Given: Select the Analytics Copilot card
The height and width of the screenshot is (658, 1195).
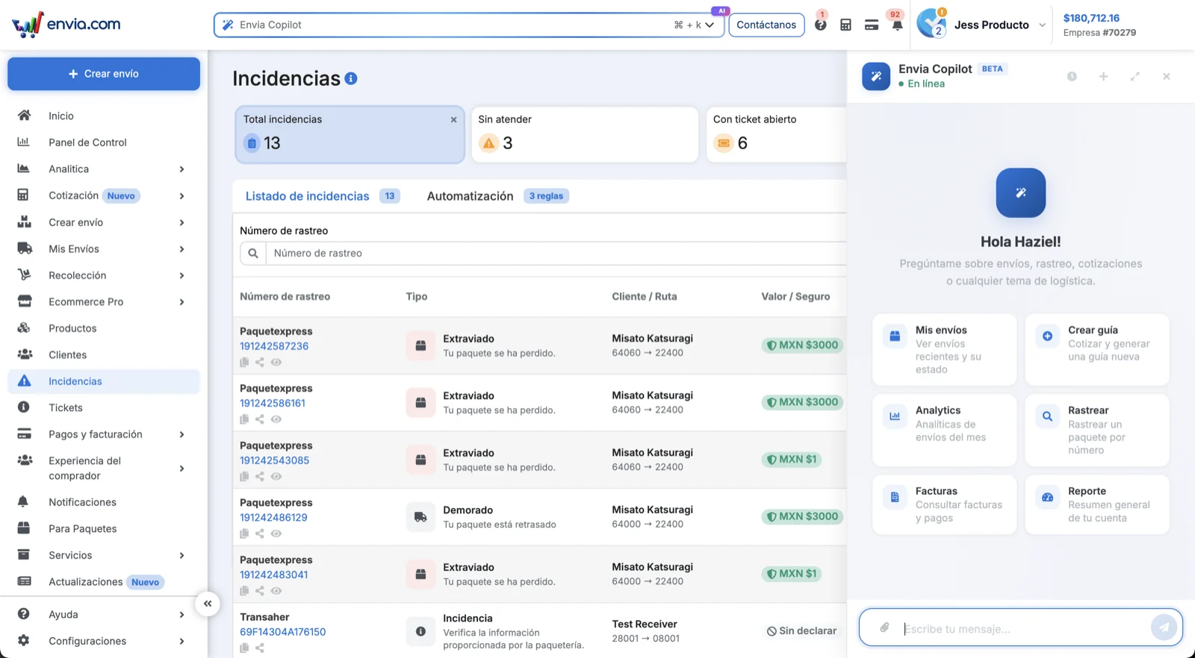Looking at the screenshot, I should [945, 430].
